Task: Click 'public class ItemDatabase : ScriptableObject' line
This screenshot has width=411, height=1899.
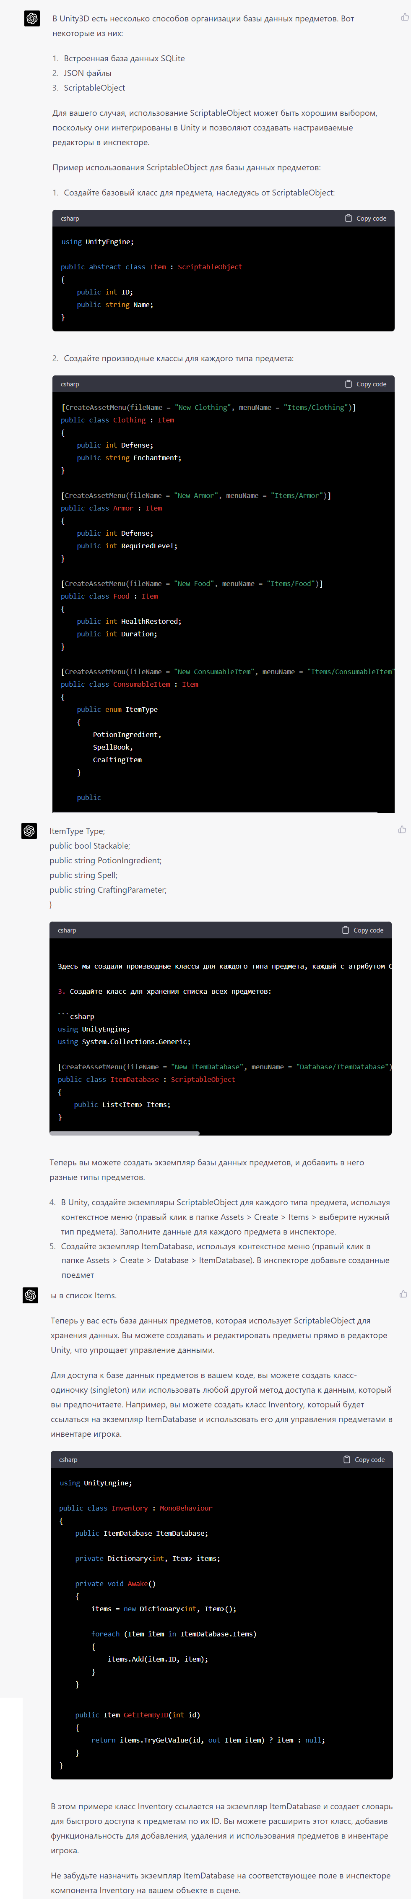Action: [146, 1079]
